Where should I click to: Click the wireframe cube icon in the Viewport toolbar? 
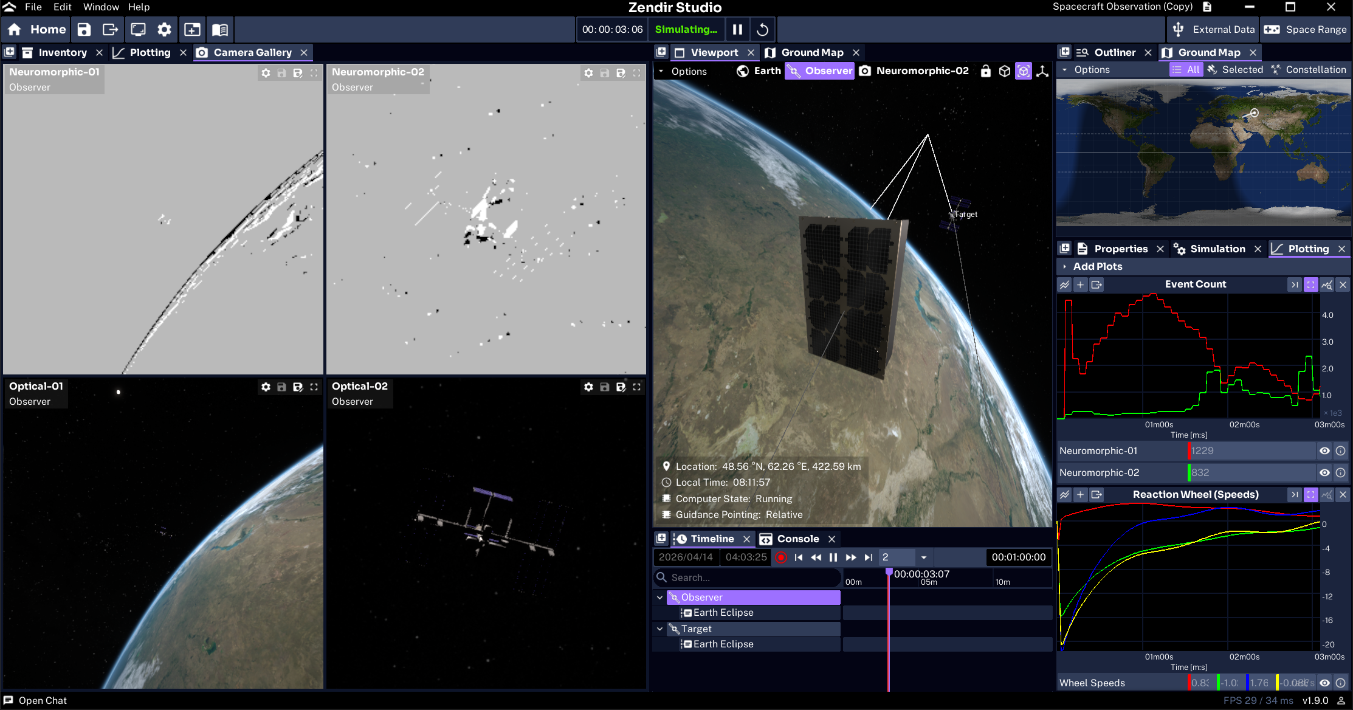pos(1005,71)
